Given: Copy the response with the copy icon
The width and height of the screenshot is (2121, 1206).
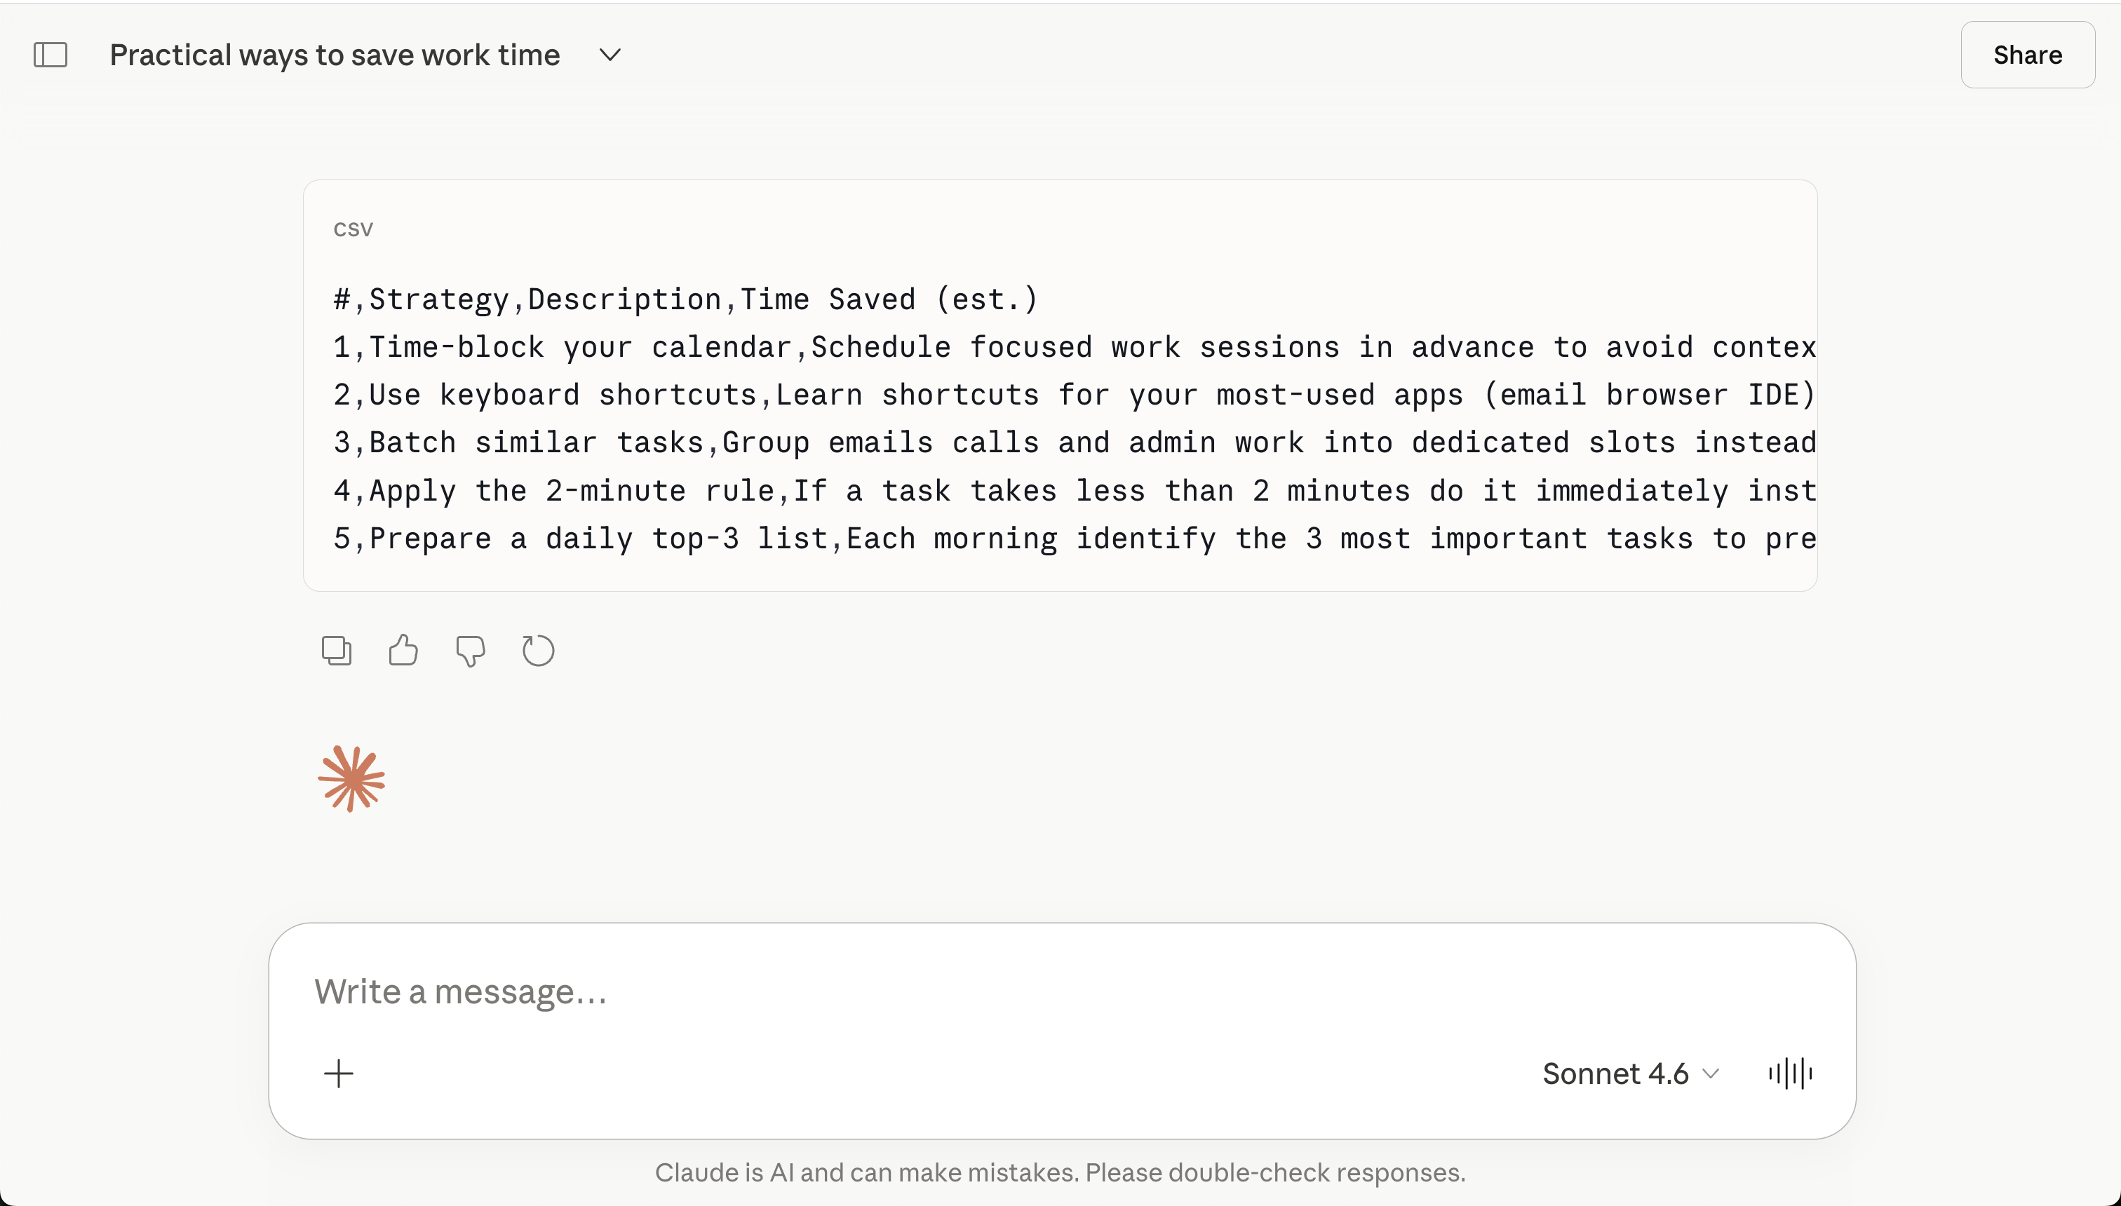Looking at the screenshot, I should point(337,651).
